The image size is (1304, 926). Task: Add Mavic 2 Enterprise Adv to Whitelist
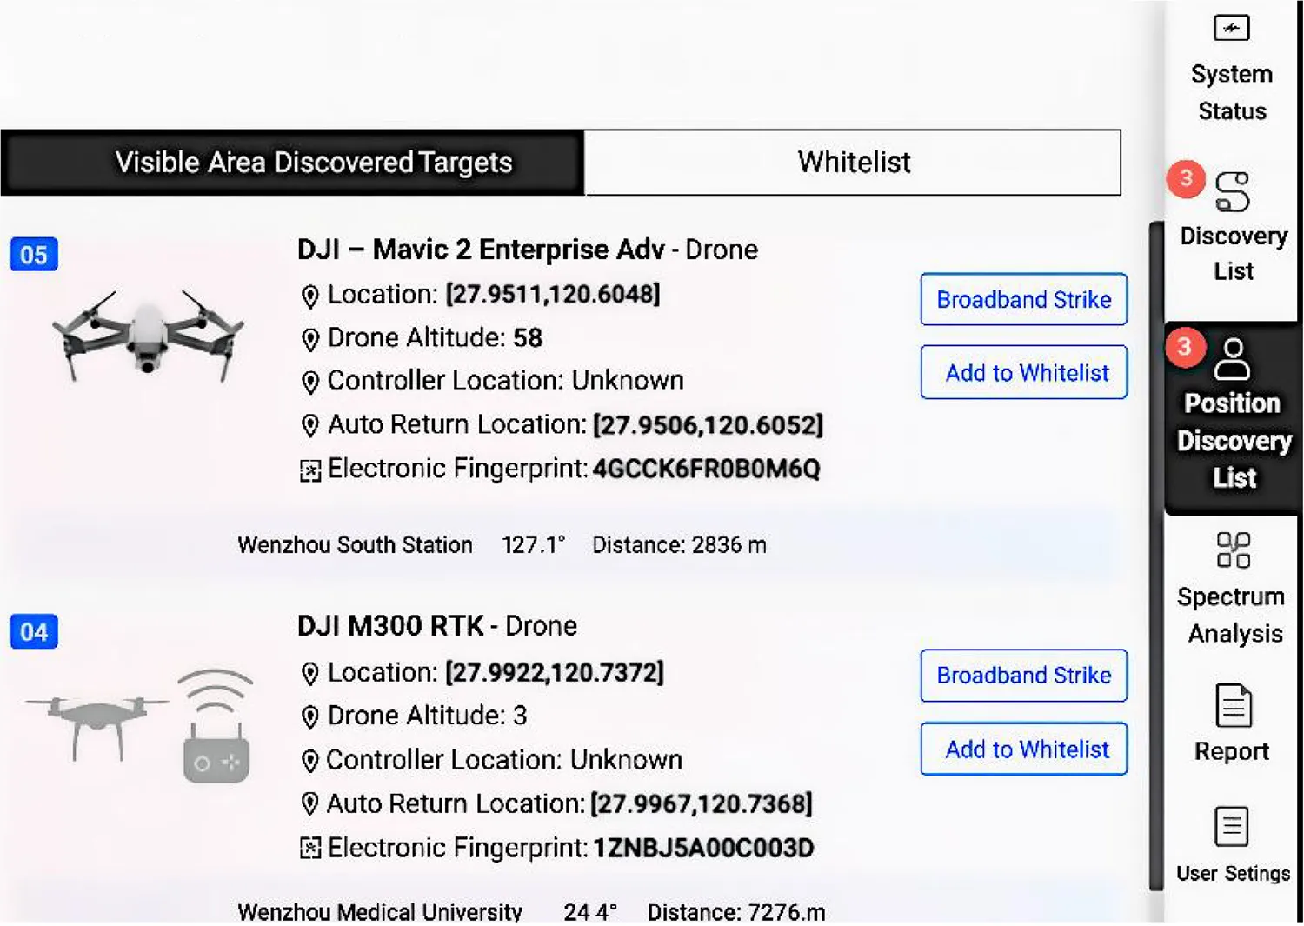pyautogui.click(x=1023, y=373)
